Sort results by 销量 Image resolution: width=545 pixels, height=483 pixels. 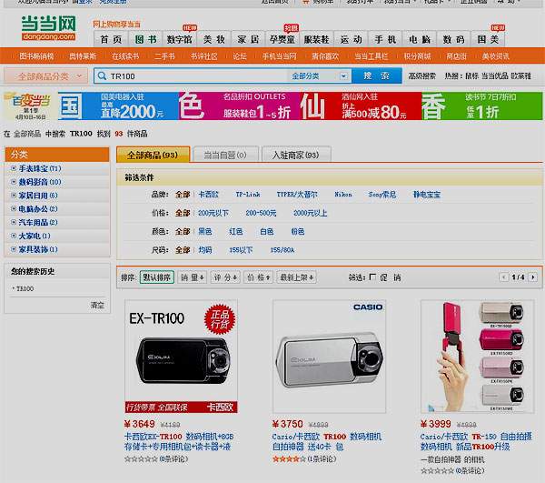[193, 277]
